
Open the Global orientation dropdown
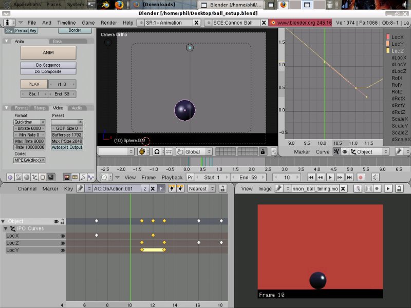(197, 151)
